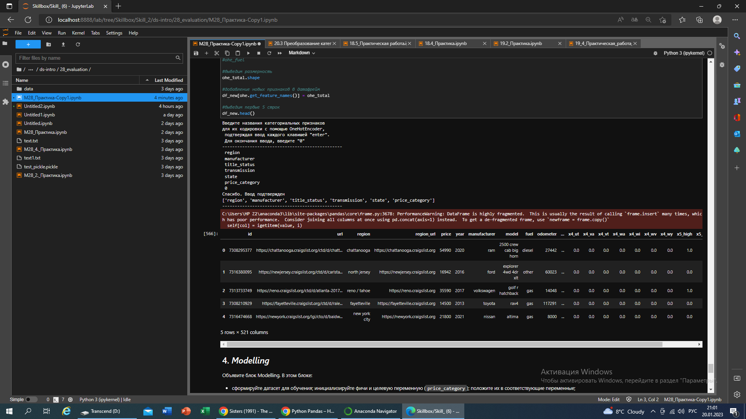Run the selected cell
Image resolution: width=746 pixels, height=419 pixels.
(x=248, y=53)
